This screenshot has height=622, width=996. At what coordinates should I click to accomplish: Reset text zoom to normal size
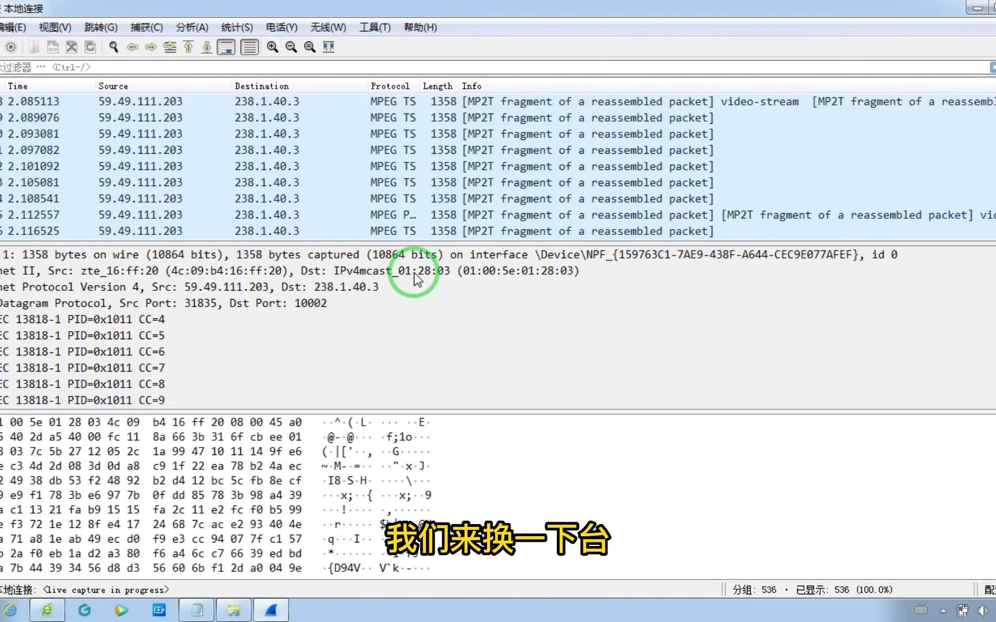click(310, 47)
